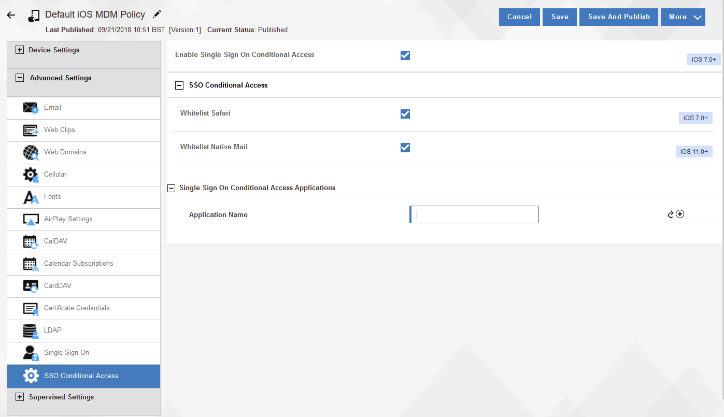Open CalDAV settings
Viewport: 724px width, 417px height.
[x=83, y=241]
